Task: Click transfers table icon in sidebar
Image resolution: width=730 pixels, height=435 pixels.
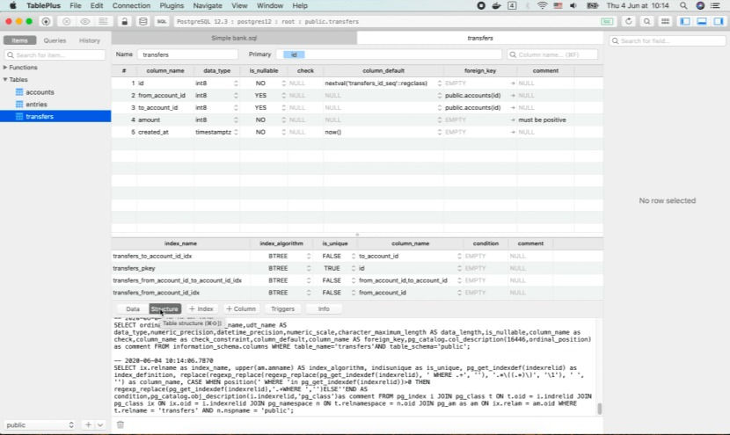Action: point(19,116)
